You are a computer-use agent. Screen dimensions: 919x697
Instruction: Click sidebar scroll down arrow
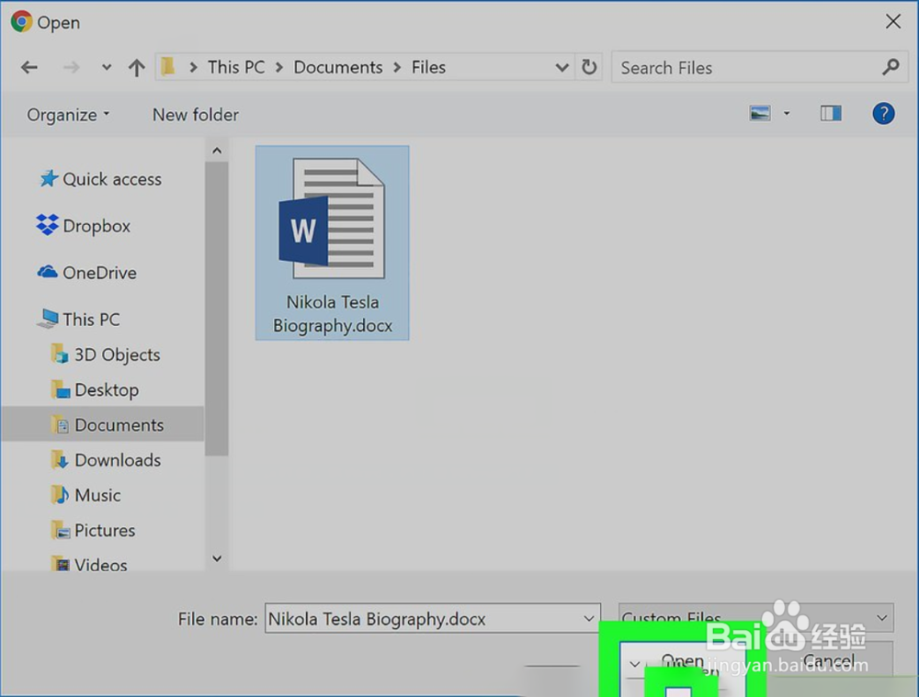coord(217,558)
